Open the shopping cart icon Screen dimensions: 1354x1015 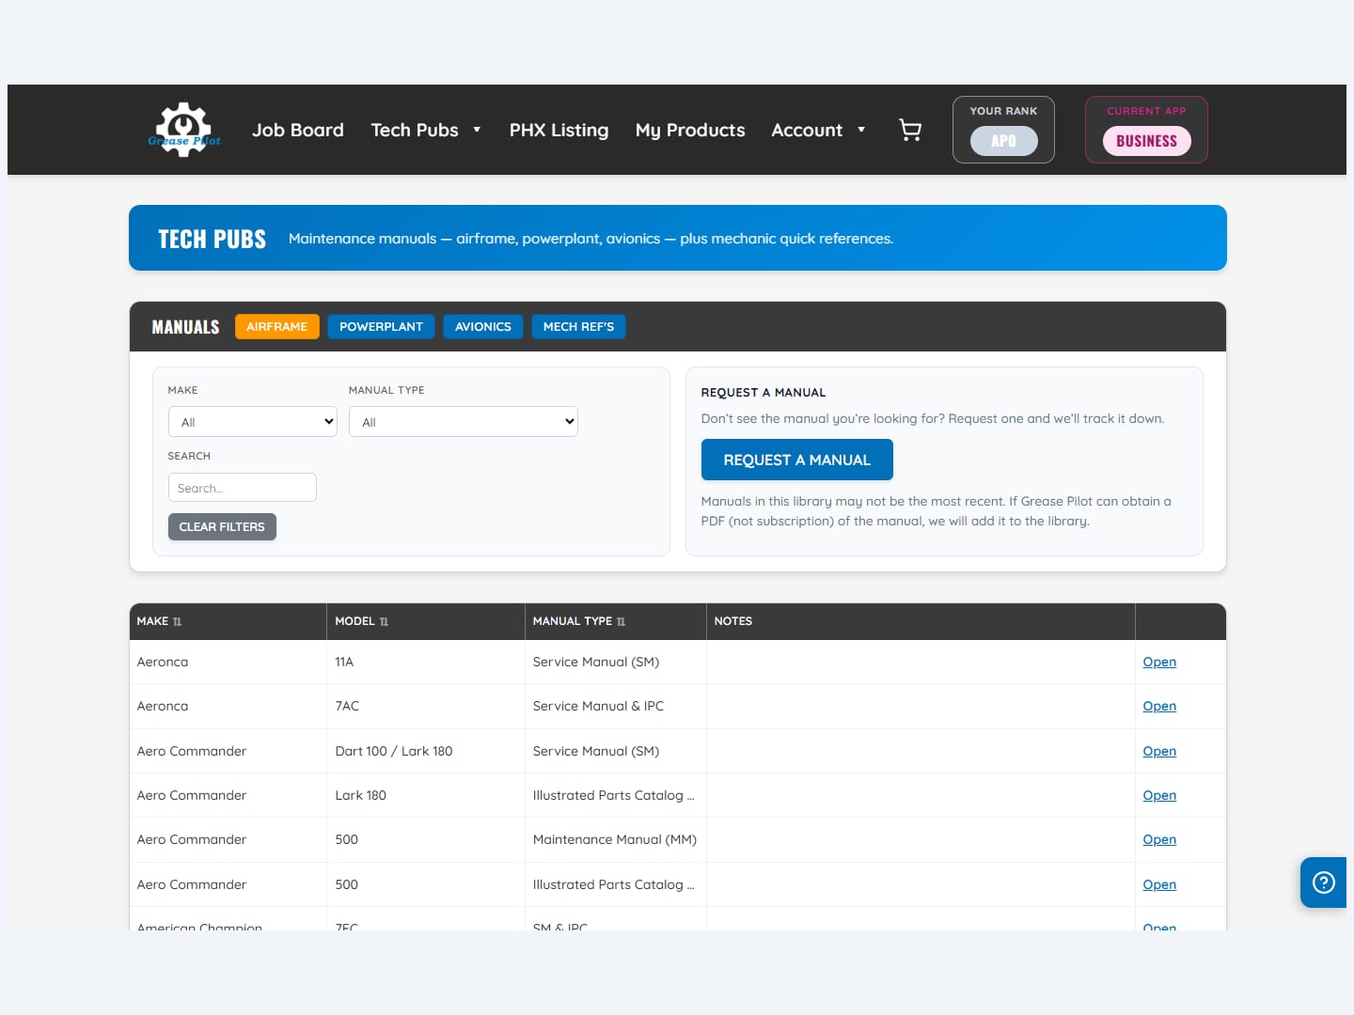click(x=910, y=130)
